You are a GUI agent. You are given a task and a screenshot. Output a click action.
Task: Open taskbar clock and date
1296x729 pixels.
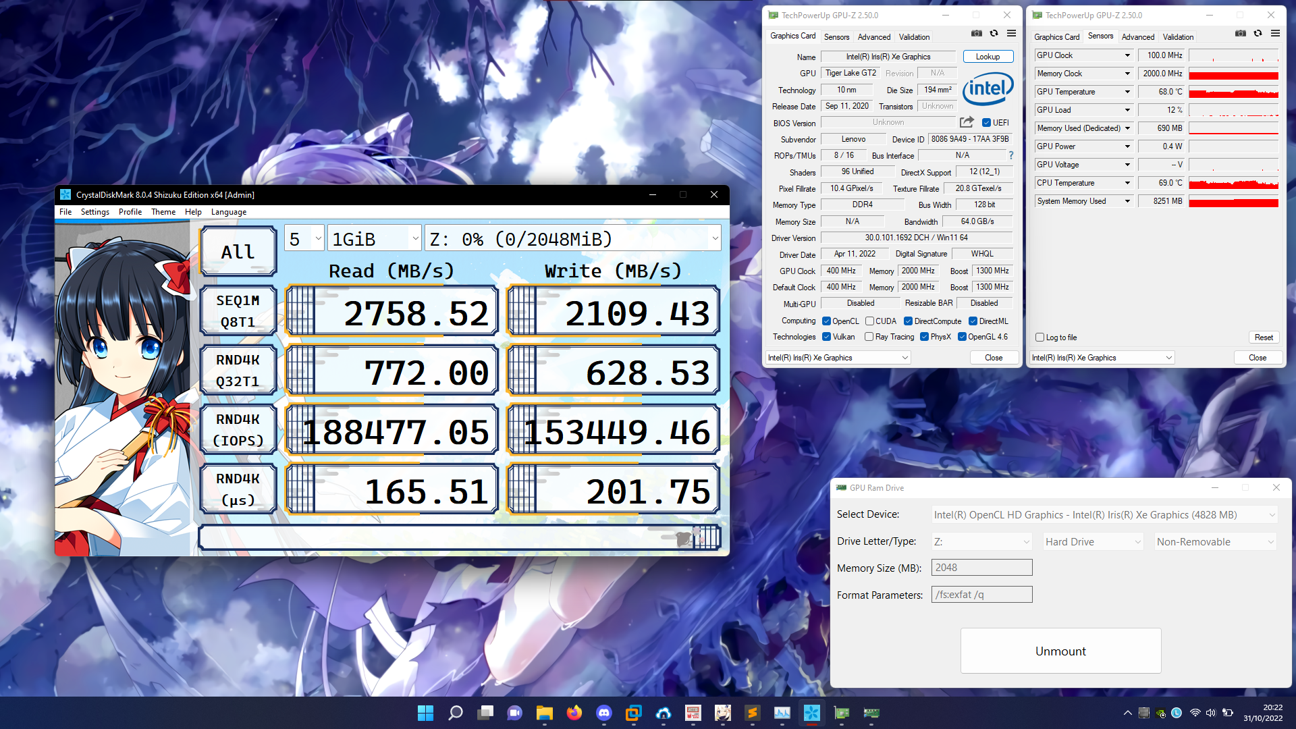click(x=1263, y=713)
